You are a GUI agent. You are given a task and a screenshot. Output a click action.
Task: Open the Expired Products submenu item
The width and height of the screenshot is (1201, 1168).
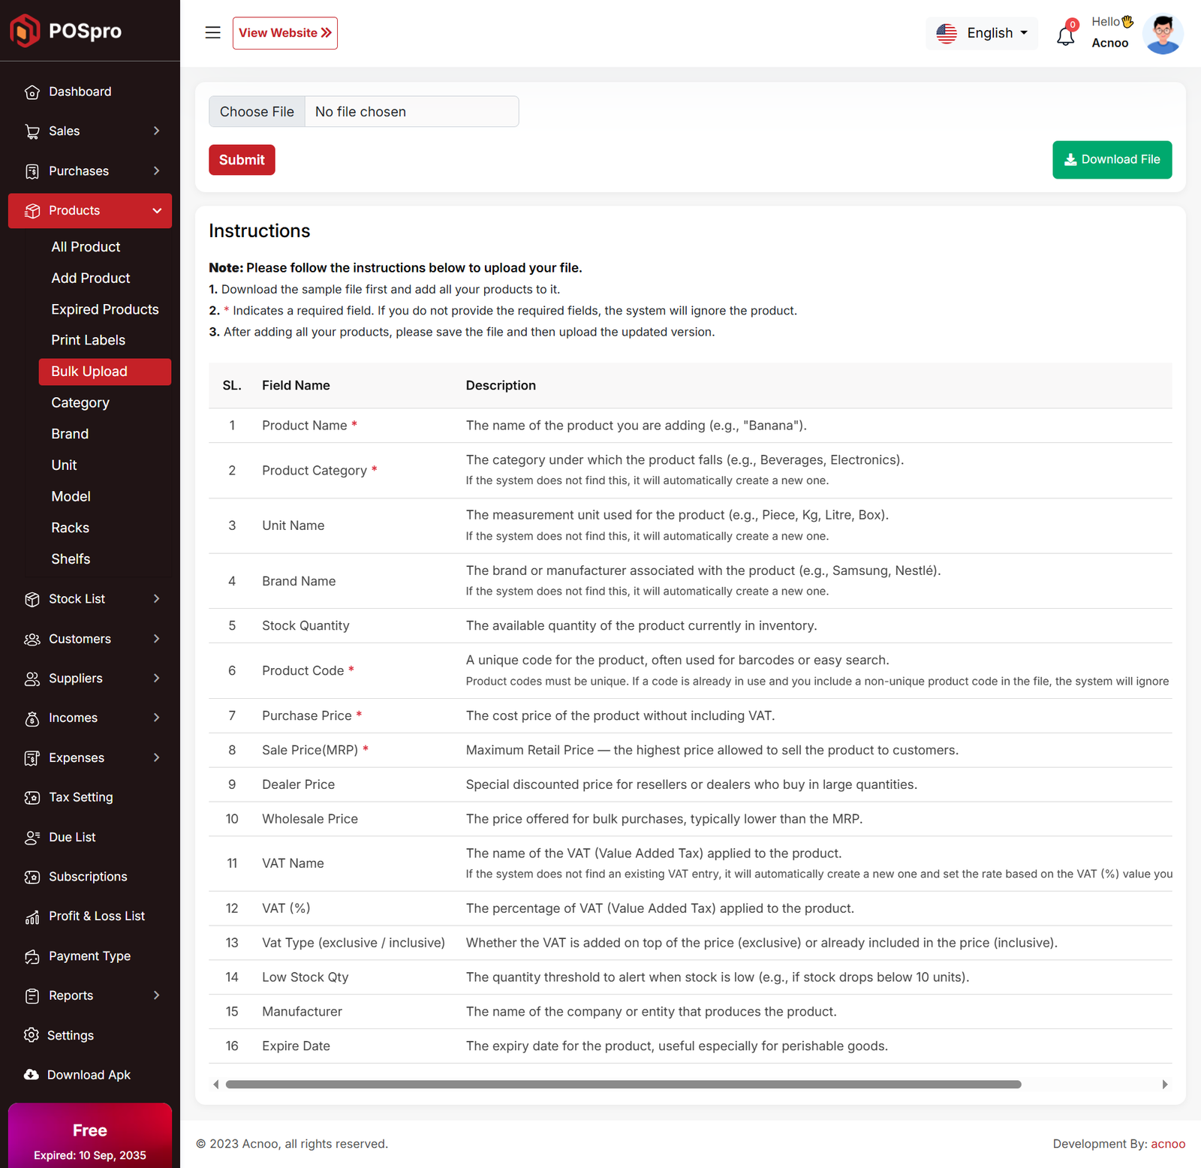coord(104,309)
